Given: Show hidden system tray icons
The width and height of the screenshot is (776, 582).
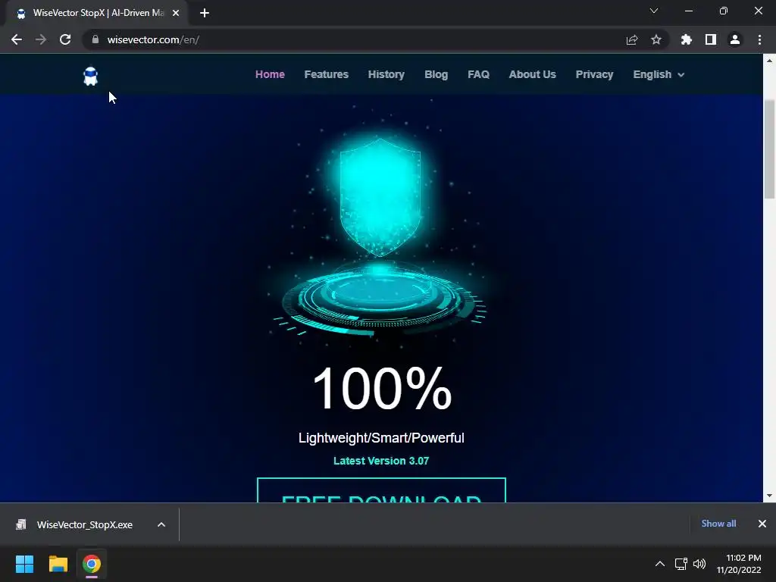Looking at the screenshot, I should pos(660,564).
